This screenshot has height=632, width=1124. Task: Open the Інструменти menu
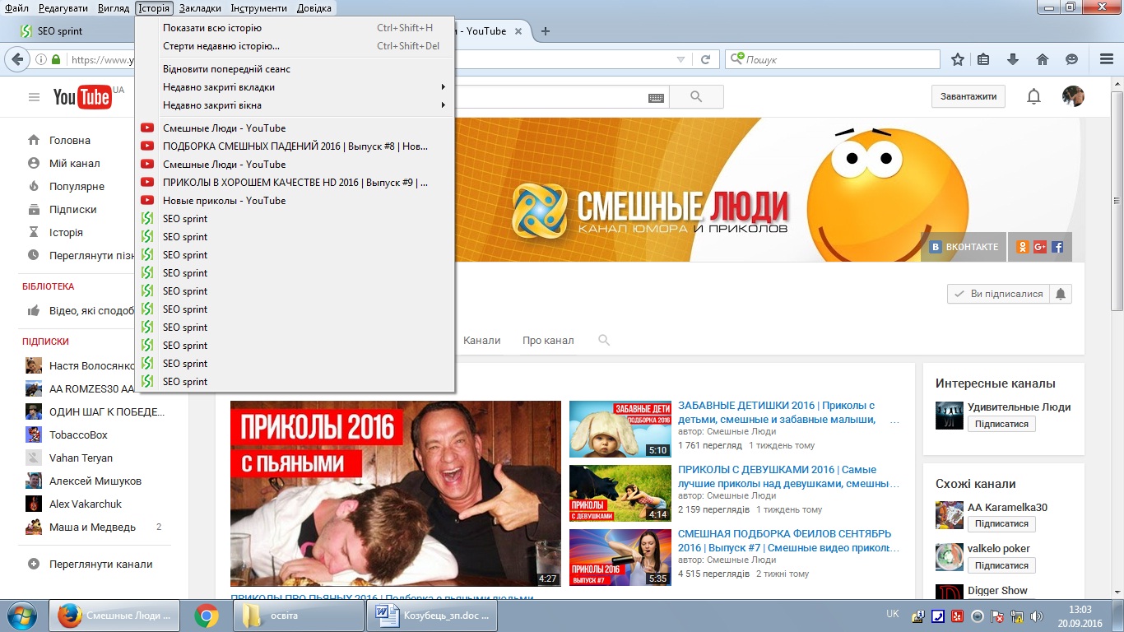tap(259, 8)
